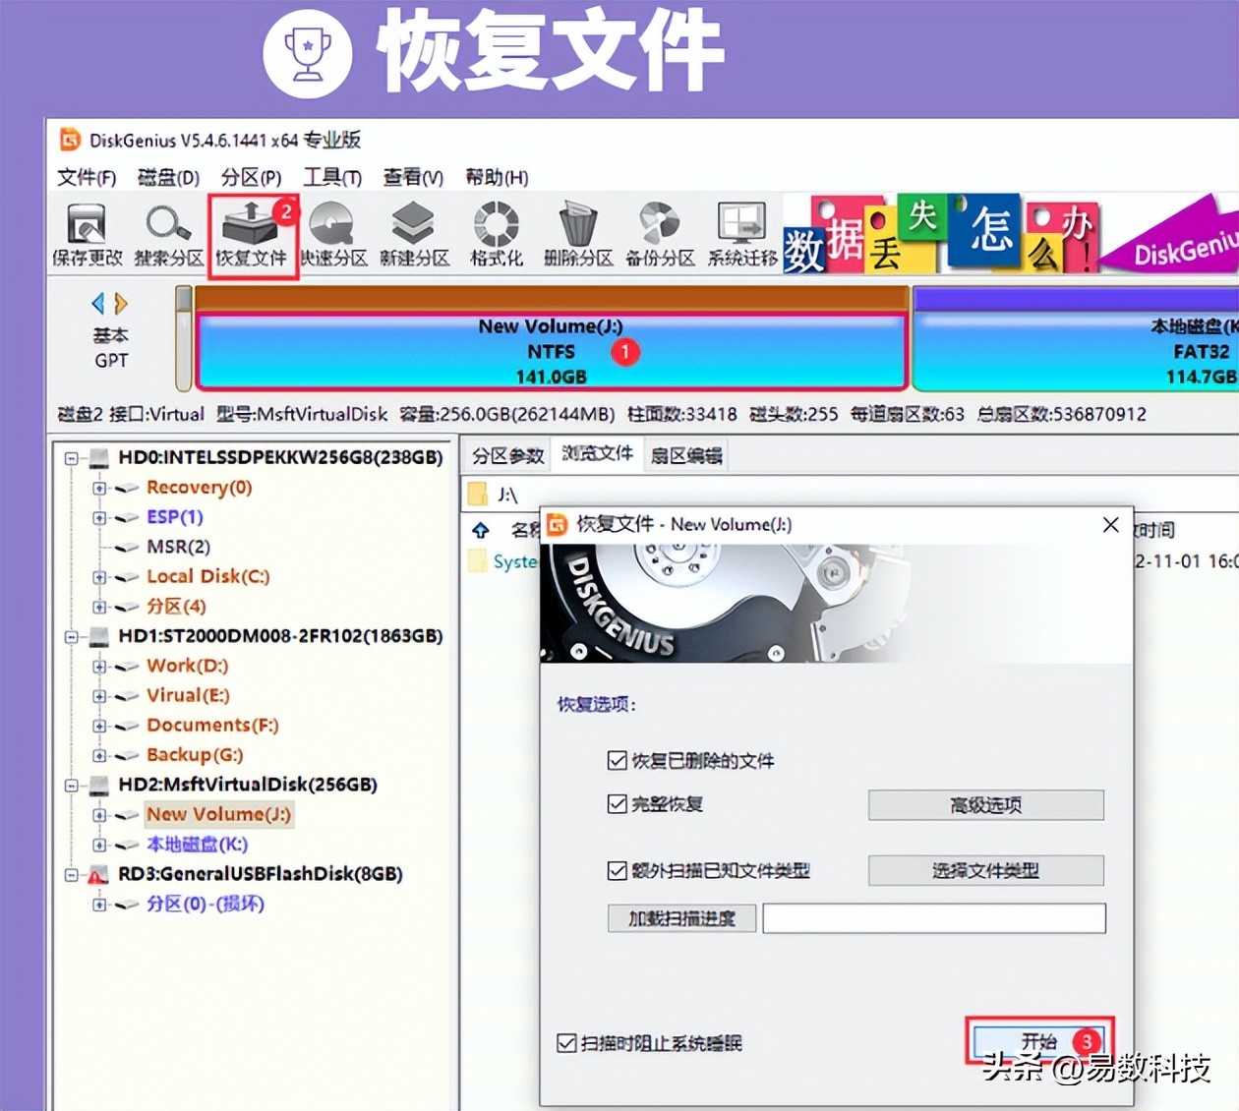The width and height of the screenshot is (1239, 1111).
Task: Expand the New Volume(J:) tree item
Action: click(98, 815)
